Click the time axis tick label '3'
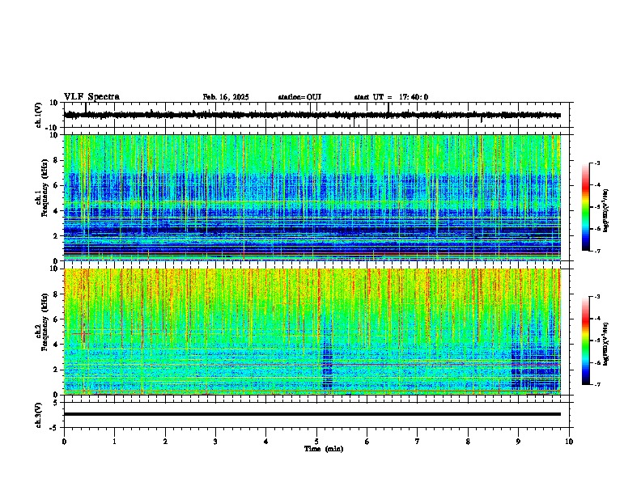Image resolution: width=641 pixels, height=495 pixels. (215, 441)
